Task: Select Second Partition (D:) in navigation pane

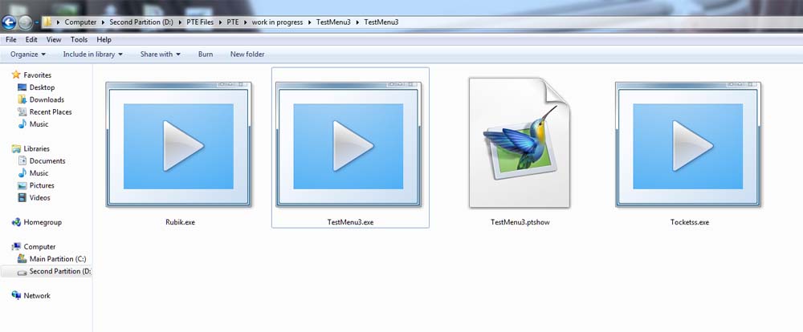Action: tap(60, 271)
